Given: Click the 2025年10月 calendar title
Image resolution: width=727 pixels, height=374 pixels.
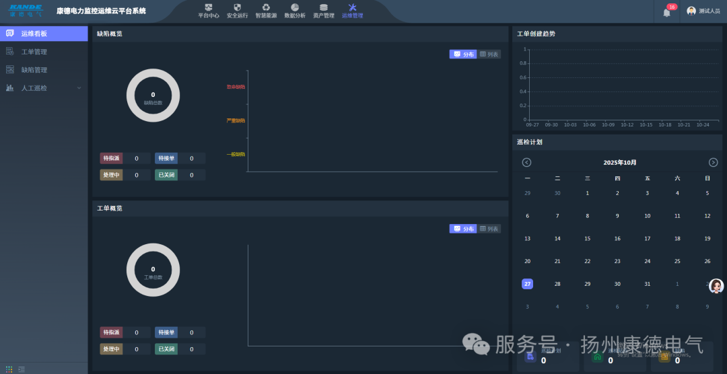Looking at the screenshot, I should click(620, 163).
